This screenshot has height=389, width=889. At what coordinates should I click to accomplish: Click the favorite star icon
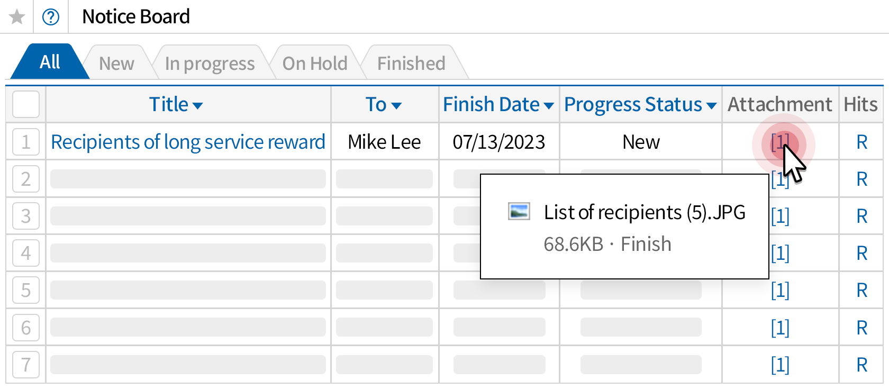pos(17,17)
